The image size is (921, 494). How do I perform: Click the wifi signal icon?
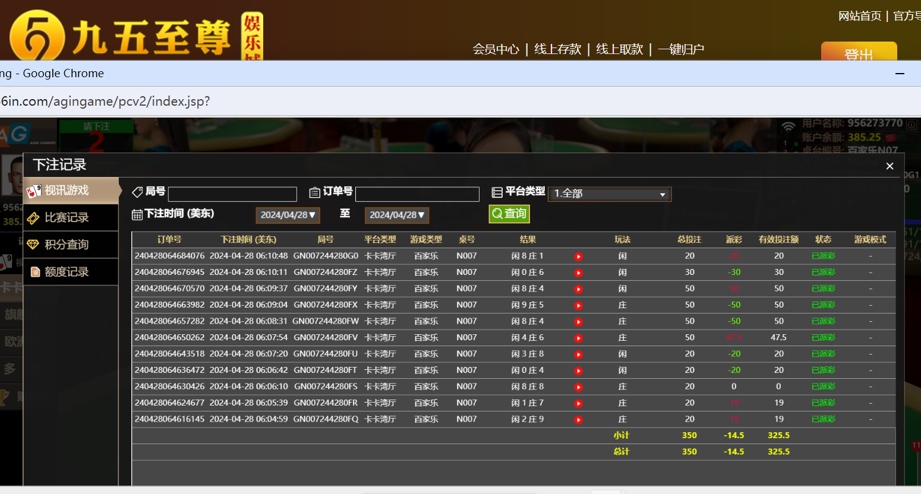[788, 126]
